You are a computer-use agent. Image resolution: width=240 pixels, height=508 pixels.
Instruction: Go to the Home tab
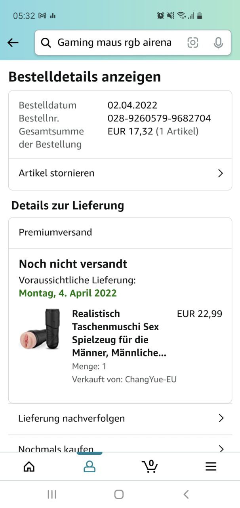[29, 466]
